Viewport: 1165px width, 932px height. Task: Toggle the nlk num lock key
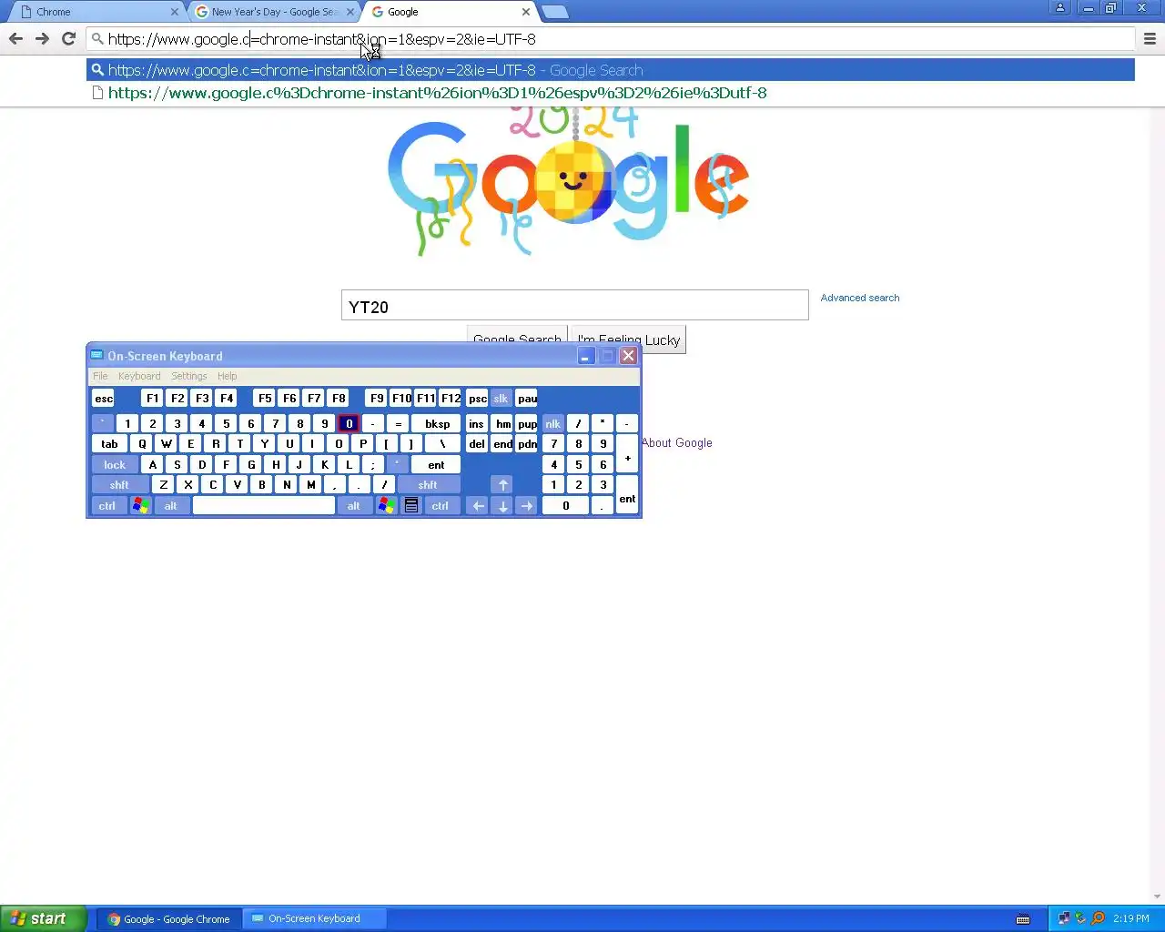(x=553, y=424)
